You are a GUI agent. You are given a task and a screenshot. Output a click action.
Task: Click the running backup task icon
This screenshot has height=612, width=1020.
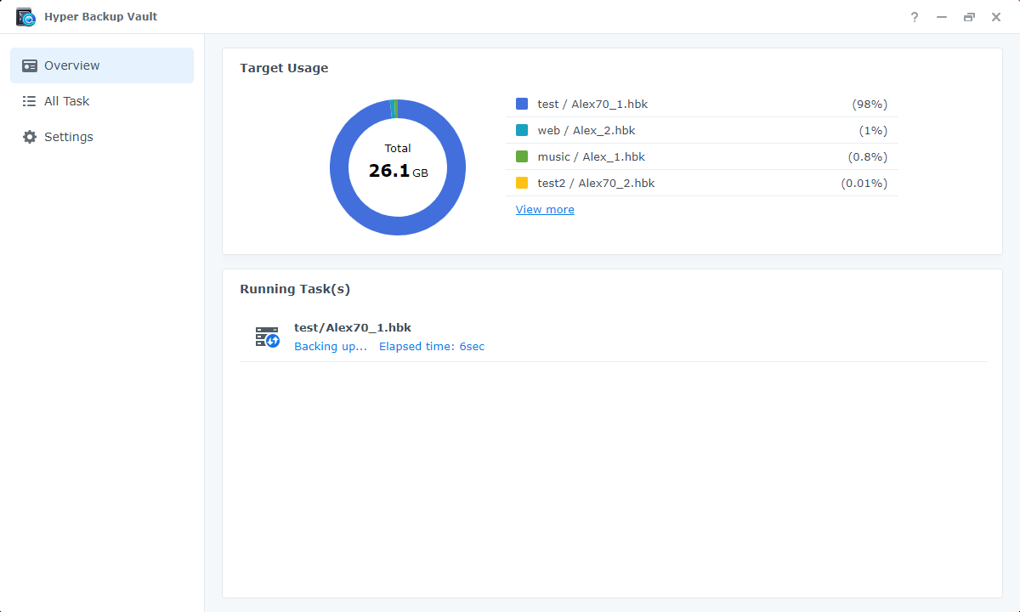(x=267, y=337)
